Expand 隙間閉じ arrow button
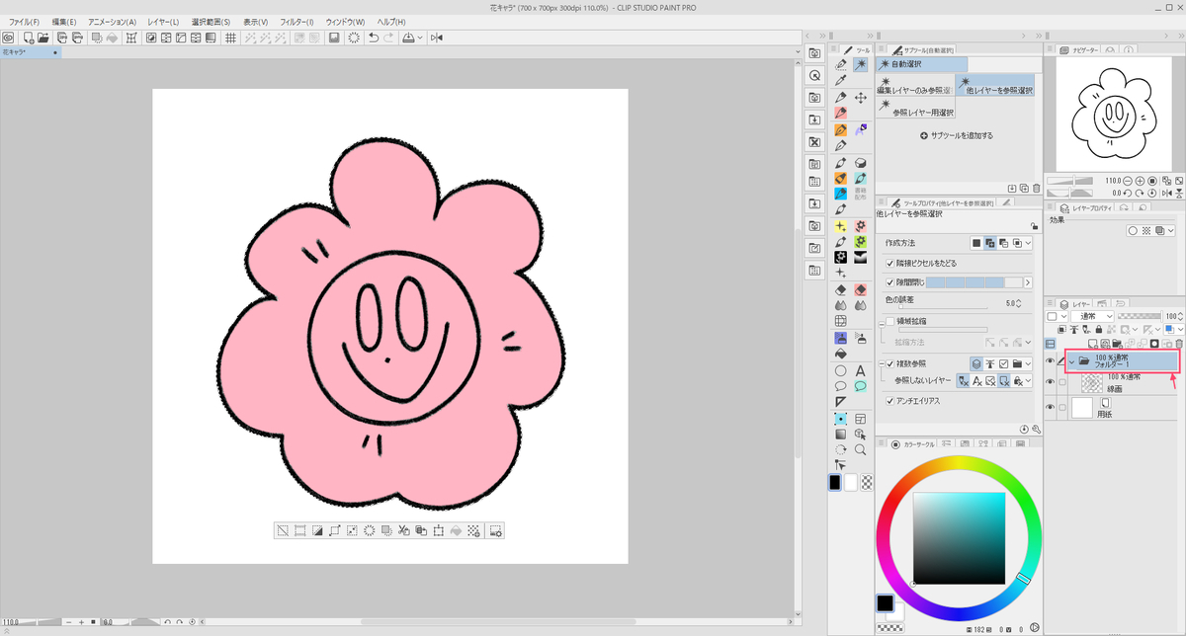The height and width of the screenshot is (636, 1186). (x=1028, y=282)
